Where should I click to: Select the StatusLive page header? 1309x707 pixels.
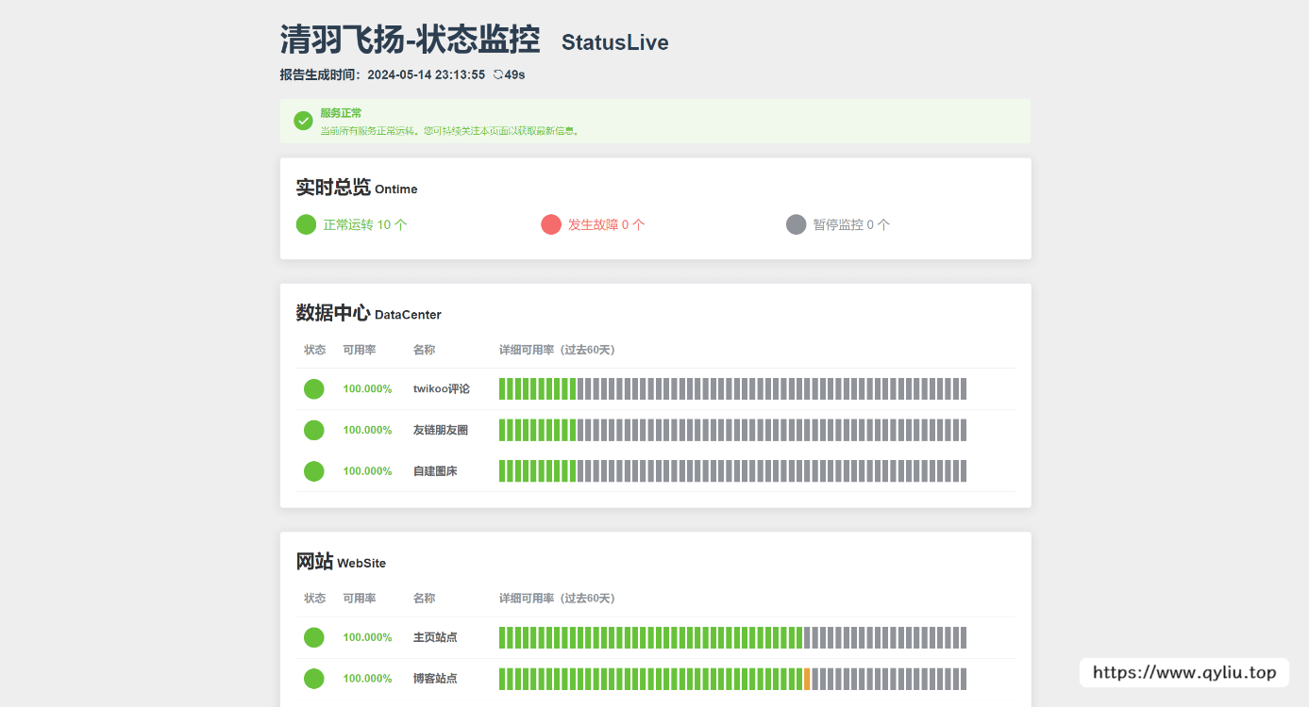[x=614, y=41]
